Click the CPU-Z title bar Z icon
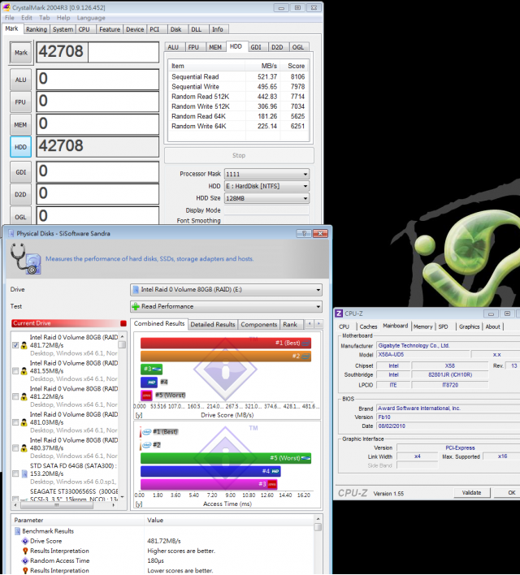This screenshot has width=520, height=575. pos(339,313)
